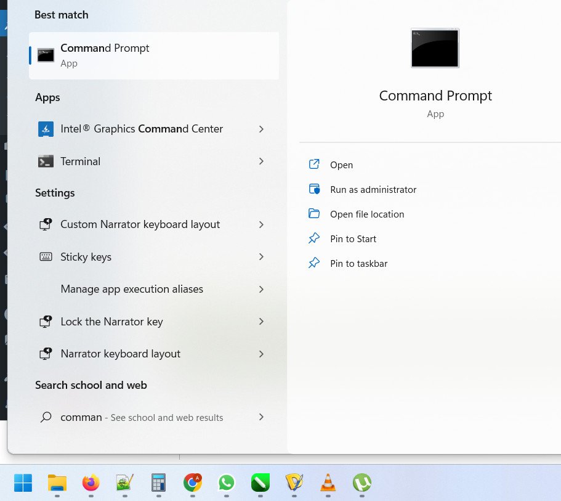The image size is (561, 501).
Task: Open WhatsApp from the taskbar
Action: [x=227, y=483]
